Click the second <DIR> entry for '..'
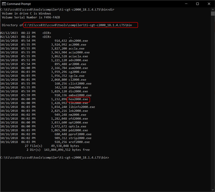The width and height of the screenshot is (215, 192). tap(47, 37)
